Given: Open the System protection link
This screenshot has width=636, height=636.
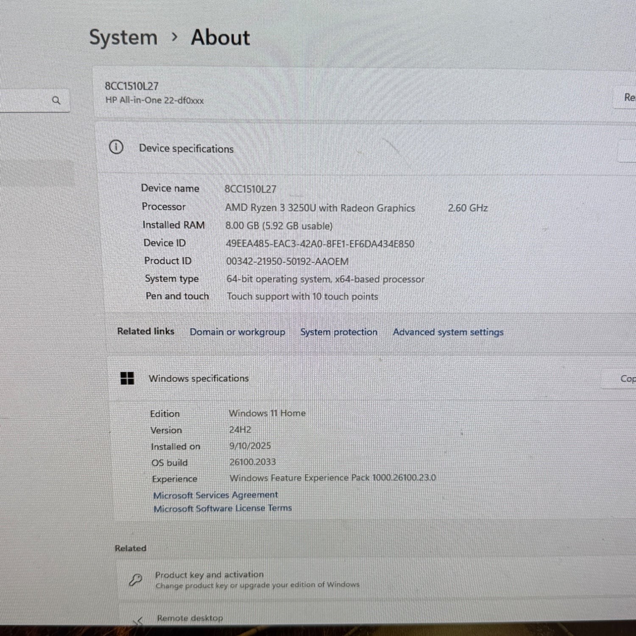Looking at the screenshot, I should tap(338, 332).
